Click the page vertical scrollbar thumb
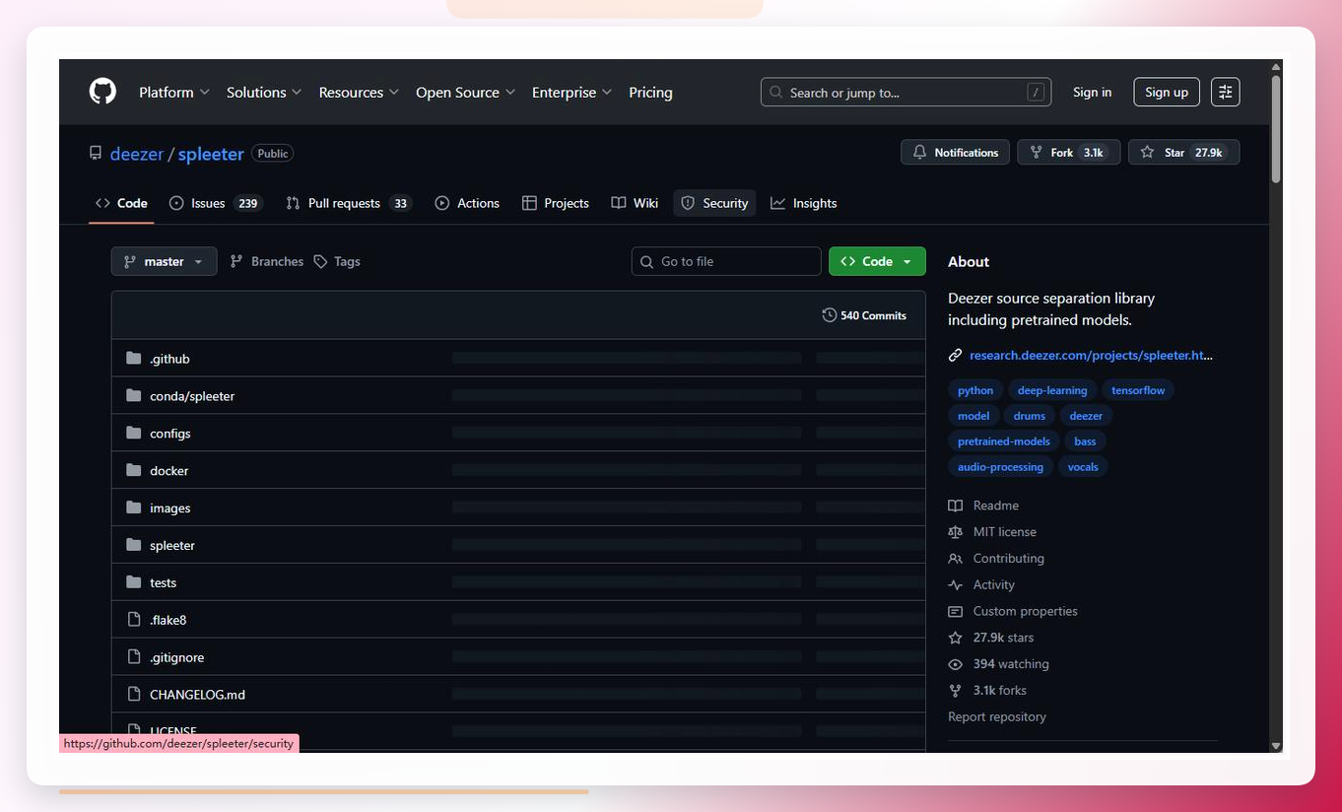The image size is (1342, 812). [1276, 128]
